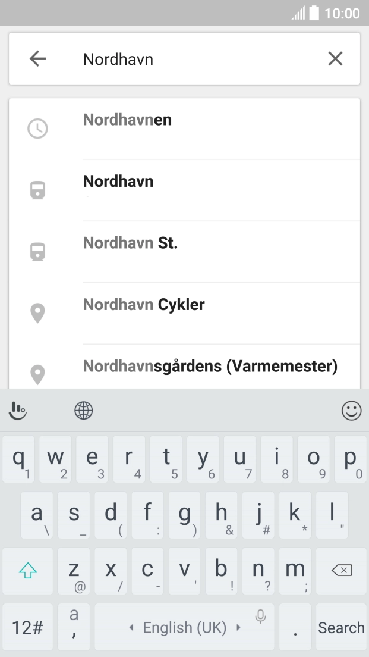Tap the back arrow in search bar
Image resolution: width=369 pixels, height=657 pixels.
pos(37,59)
